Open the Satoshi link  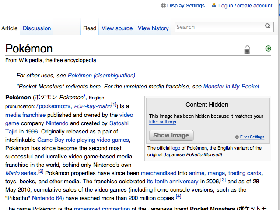[119, 123]
